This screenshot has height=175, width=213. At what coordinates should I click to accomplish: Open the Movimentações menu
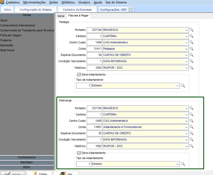pyautogui.click(x=34, y=2)
